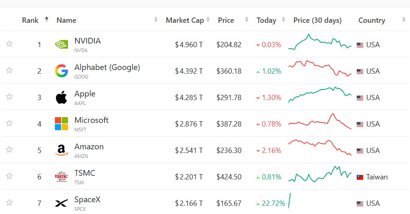Toggle the favorite star for Apple
The height and width of the screenshot is (214, 410).
coord(9,96)
